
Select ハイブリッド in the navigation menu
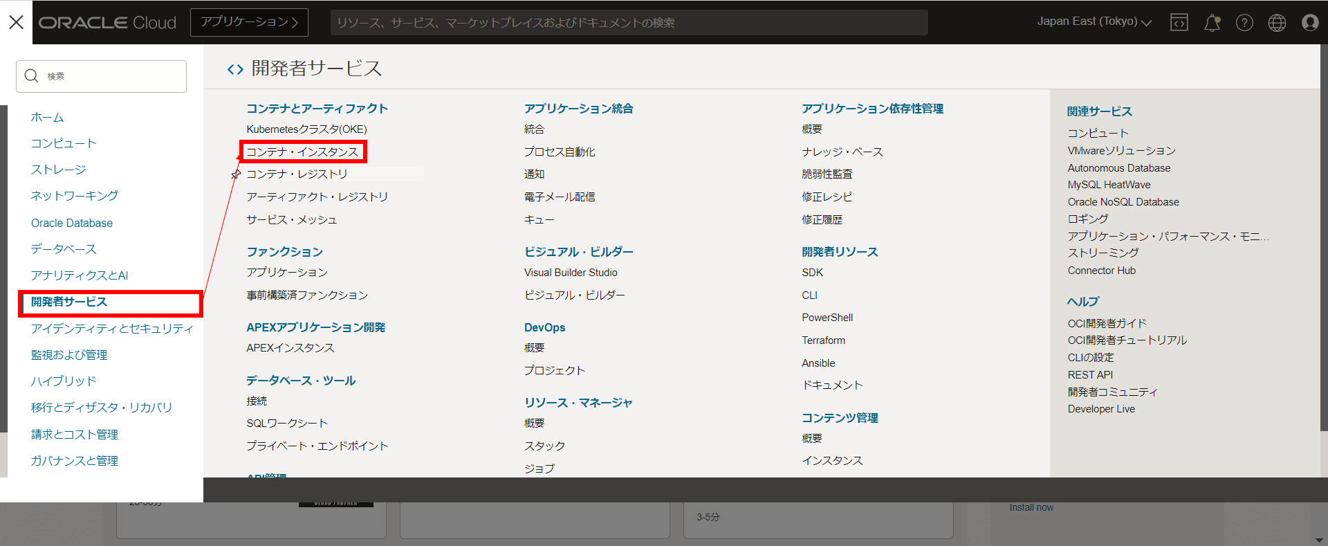point(64,381)
